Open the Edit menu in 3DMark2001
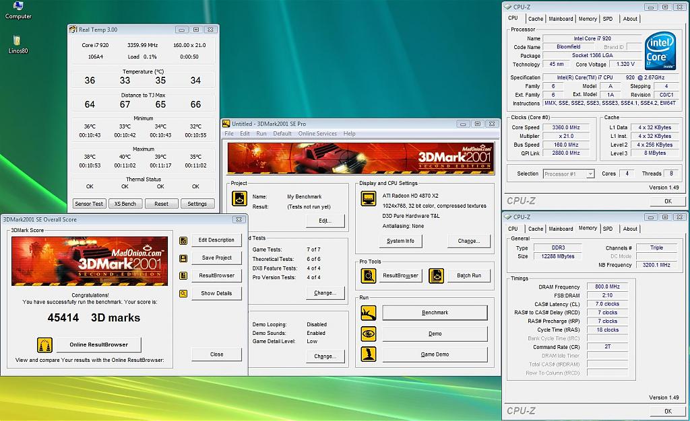This screenshot has width=690, height=421. click(245, 133)
